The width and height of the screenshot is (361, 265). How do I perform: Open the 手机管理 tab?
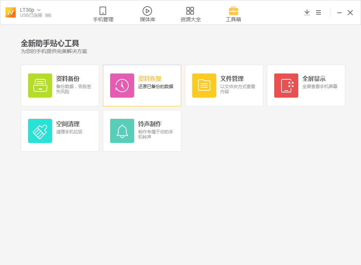tap(103, 14)
